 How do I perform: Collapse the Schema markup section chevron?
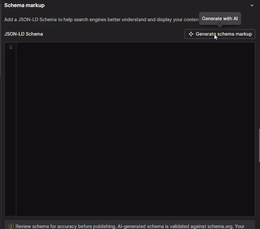tap(252, 5)
